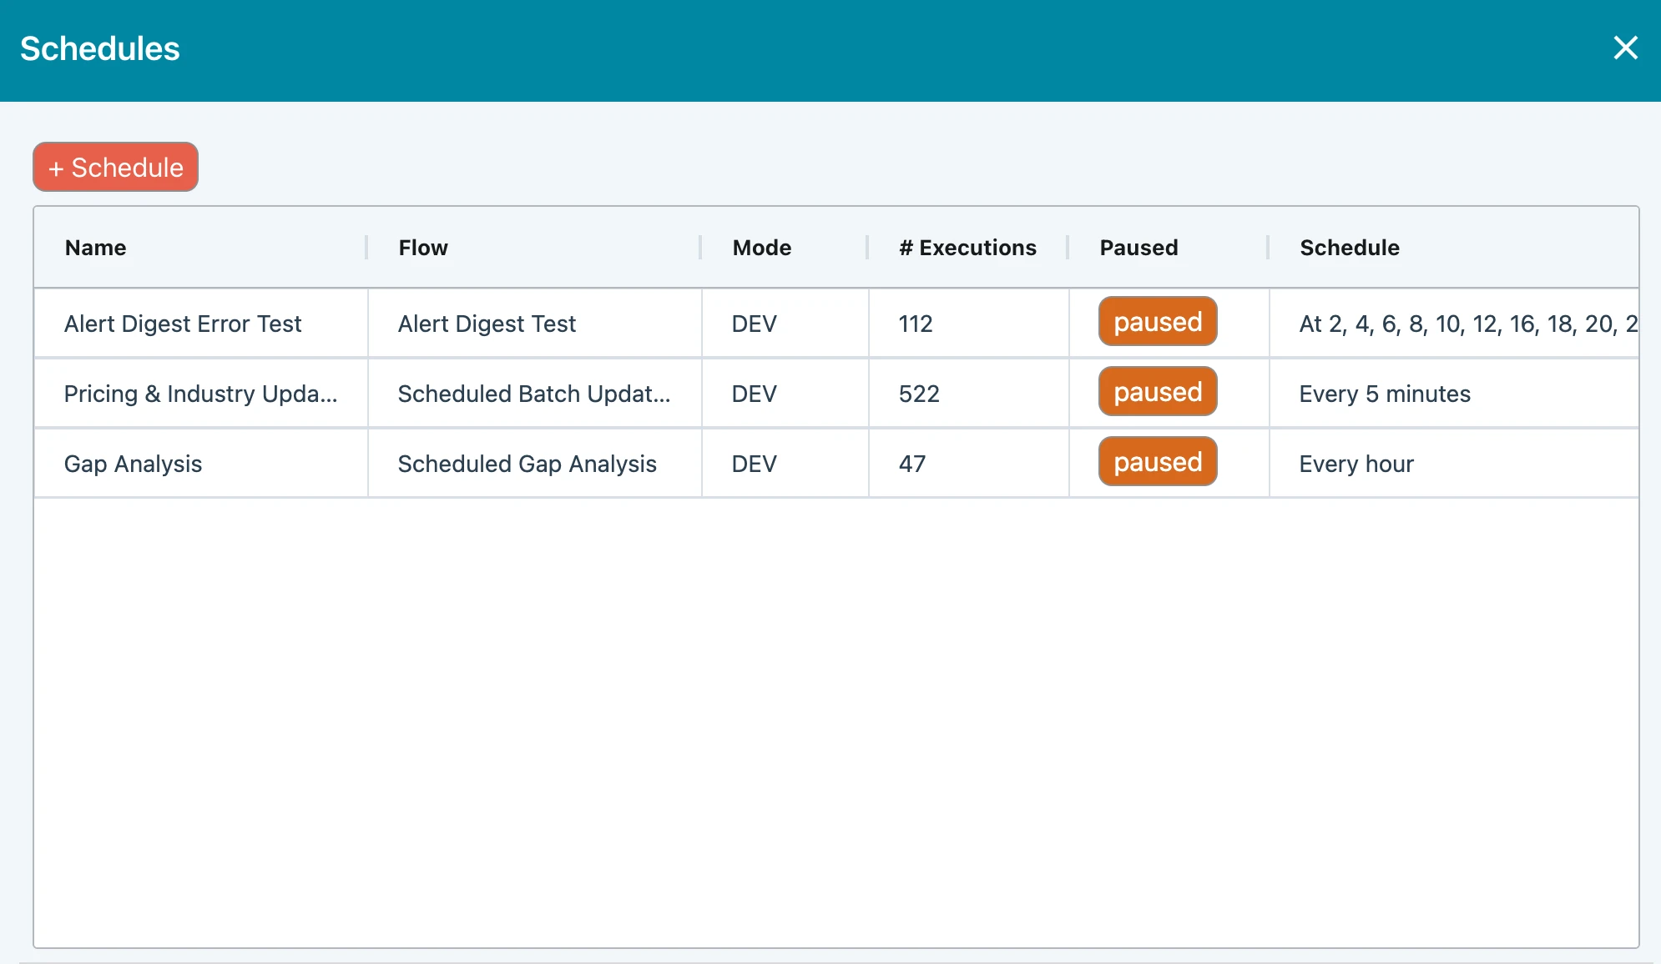Sort by Name column header

pos(96,248)
